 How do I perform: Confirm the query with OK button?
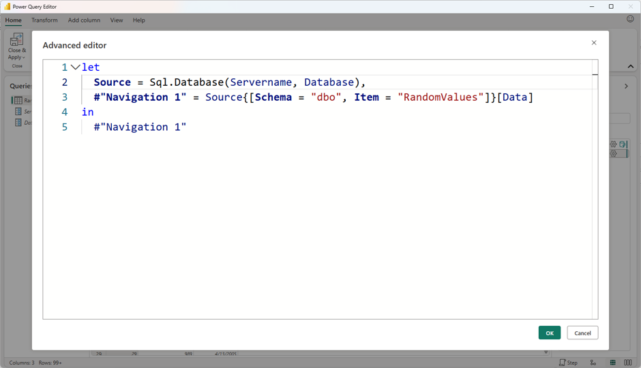click(550, 333)
